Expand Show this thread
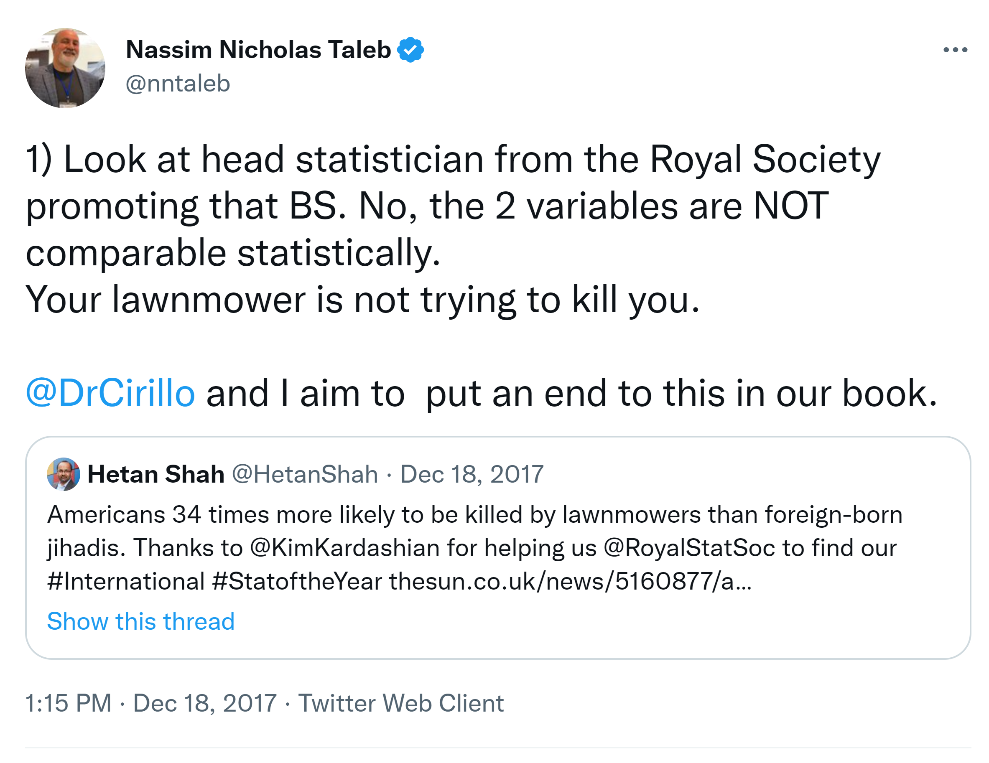The width and height of the screenshot is (989, 763). click(x=141, y=621)
